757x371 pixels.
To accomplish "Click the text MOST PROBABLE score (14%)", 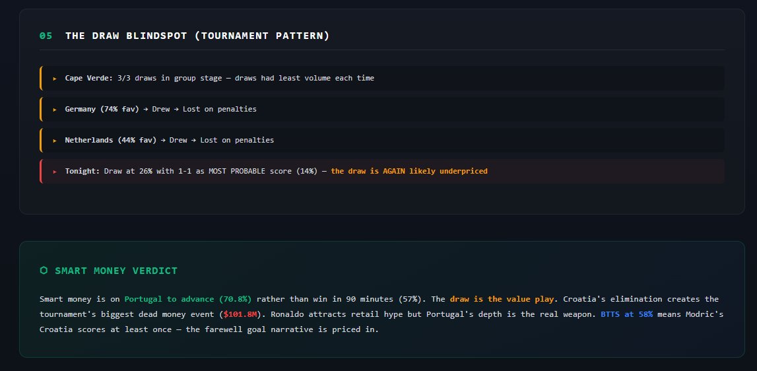I will pos(263,170).
